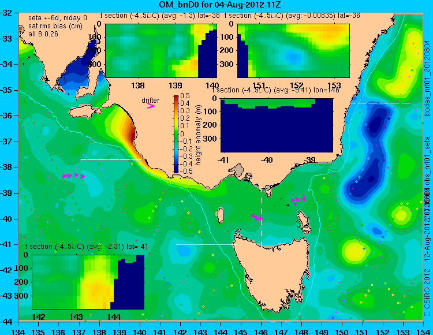Click the 143 tick of the lat=-41 inset

[x=76, y=317]
